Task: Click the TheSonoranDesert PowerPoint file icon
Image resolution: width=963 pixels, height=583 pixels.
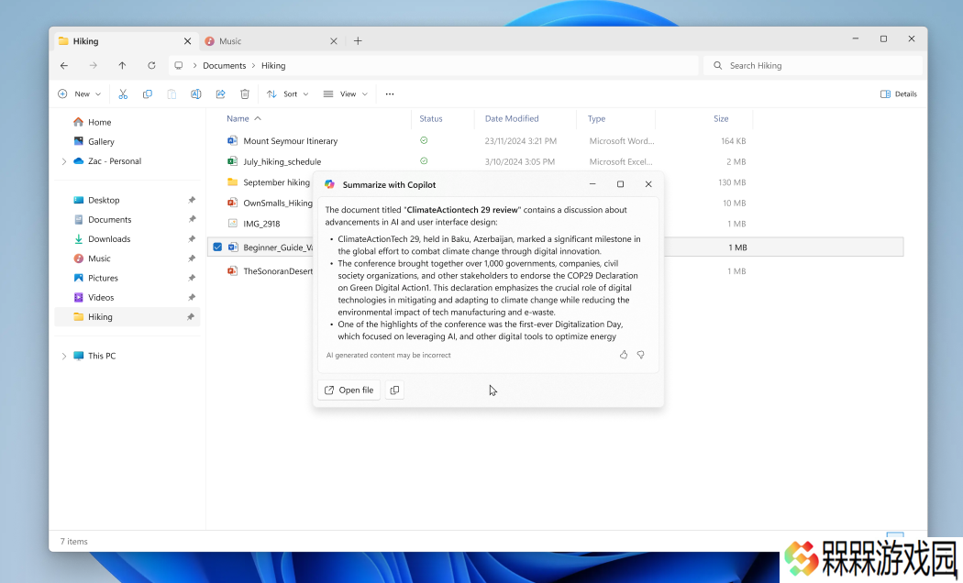Action: (232, 270)
